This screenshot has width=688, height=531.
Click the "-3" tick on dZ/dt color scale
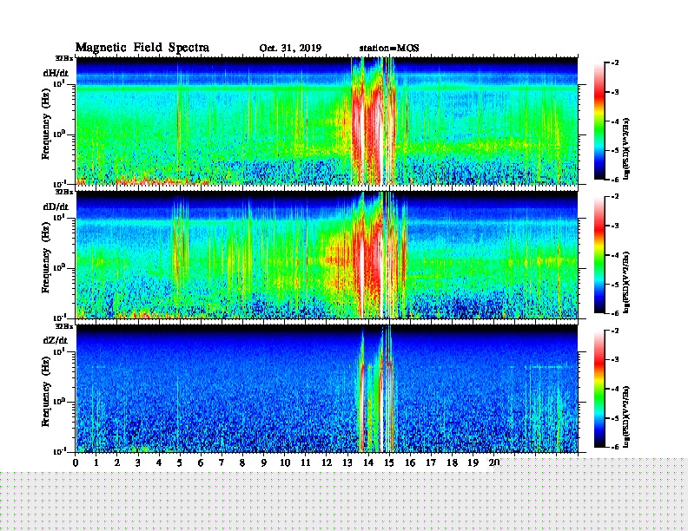[x=615, y=360]
